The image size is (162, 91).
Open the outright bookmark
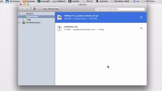click(x=46, y=1)
